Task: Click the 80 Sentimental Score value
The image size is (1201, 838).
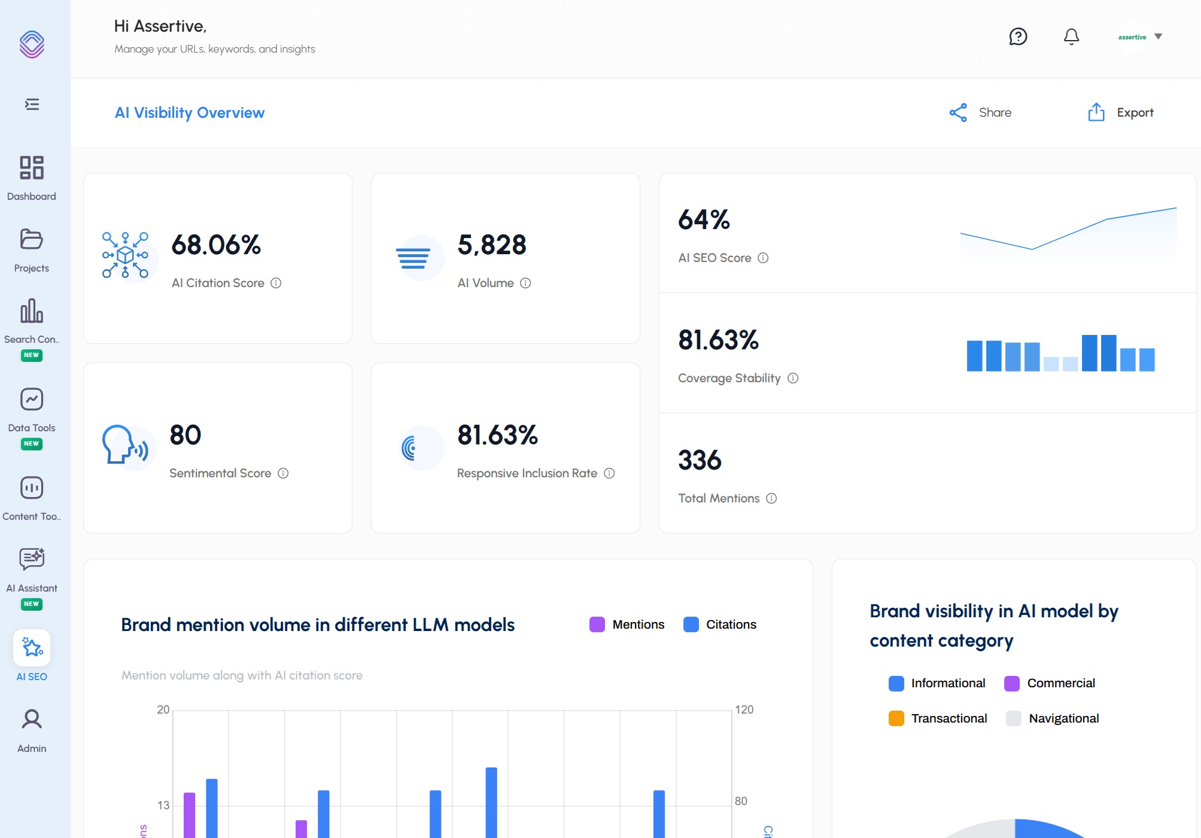Action: tap(186, 435)
